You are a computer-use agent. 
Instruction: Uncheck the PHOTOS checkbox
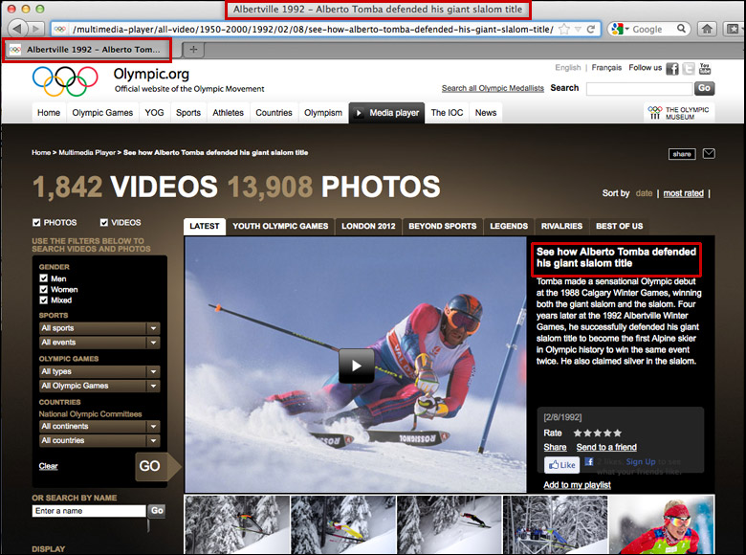click(37, 222)
